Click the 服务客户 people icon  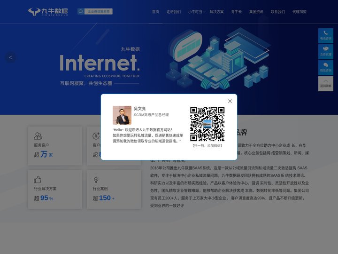pyautogui.click(x=38, y=136)
